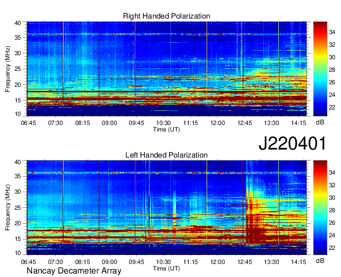
Task: Click 40 MHz tick on Left Handed plot
Action: tap(18, 162)
